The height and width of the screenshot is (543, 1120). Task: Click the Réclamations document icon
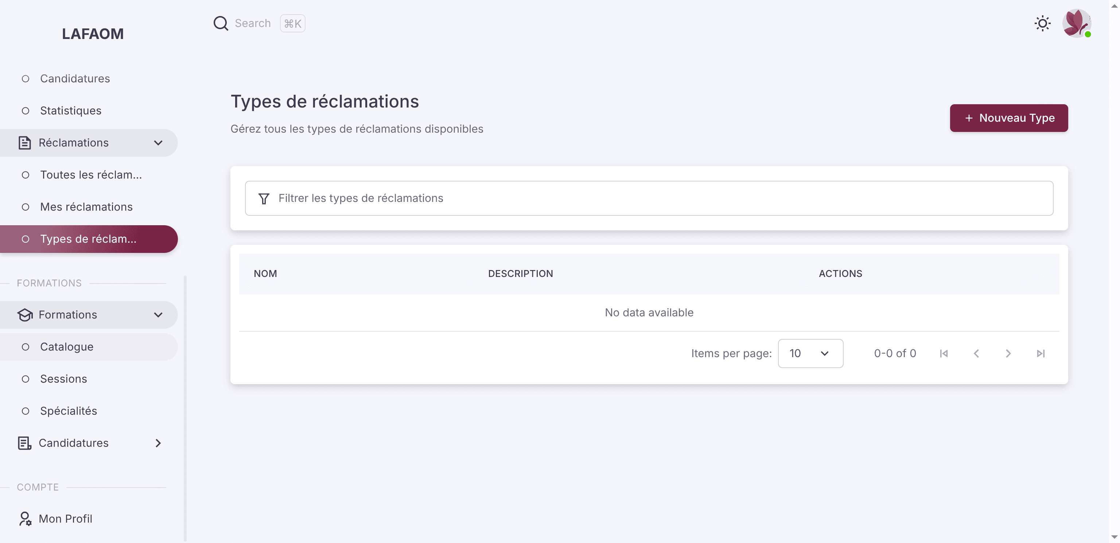(25, 142)
